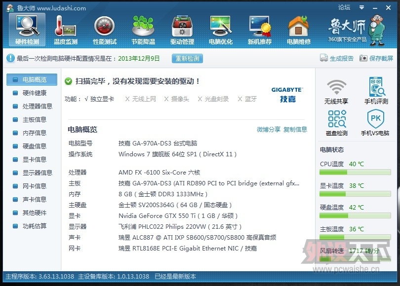Click the blue exclamation info icon
The height and width of the screenshot is (286, 400).
(10, 58)
